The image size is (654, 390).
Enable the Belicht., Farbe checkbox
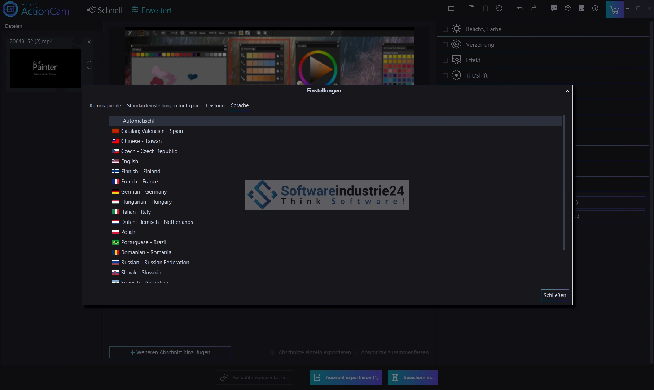click(x=445, y=29)
